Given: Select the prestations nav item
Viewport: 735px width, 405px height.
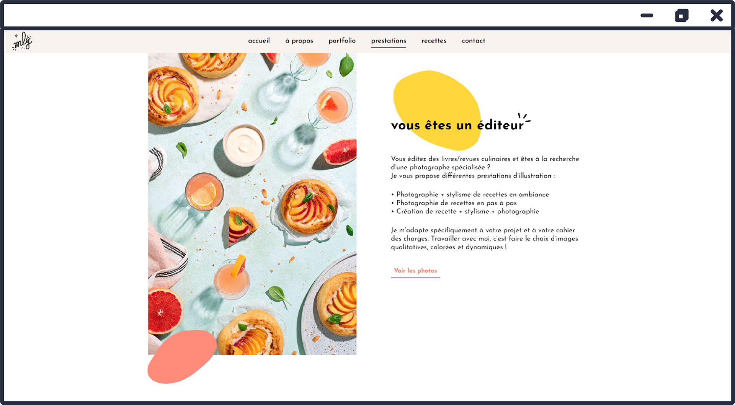Looking at the screenshot, I should click(x=389, y=41).
